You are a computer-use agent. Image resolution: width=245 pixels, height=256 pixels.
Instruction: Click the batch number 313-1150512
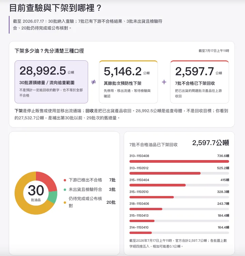139,168
